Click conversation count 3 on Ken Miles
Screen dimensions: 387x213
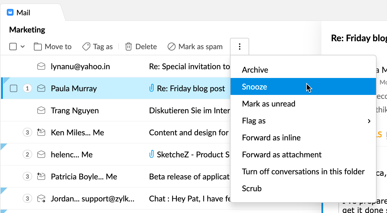(27, 132)
